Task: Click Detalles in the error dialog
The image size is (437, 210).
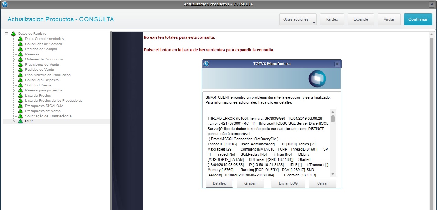Action: tap(219, 184)
